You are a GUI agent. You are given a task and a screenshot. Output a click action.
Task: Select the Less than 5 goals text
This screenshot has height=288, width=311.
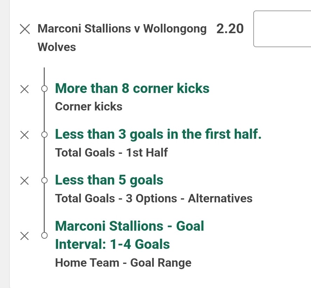coord(109,180)
